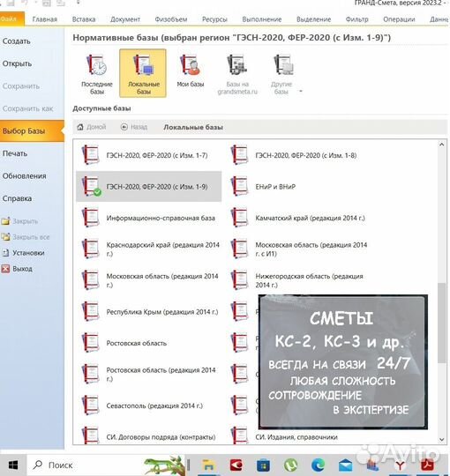Click Выход to exit the program
450x476 pixels.
point(17,269)
